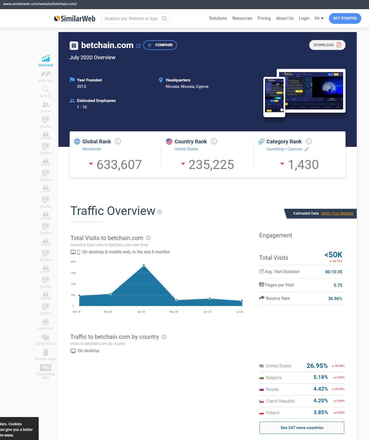Screen dimensions: 369x440
Task: Click the country rank value 235,225
Action: pos(211,164)
